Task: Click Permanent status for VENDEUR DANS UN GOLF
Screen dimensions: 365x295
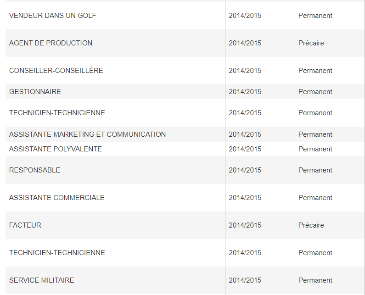Action: coord(315,16)
